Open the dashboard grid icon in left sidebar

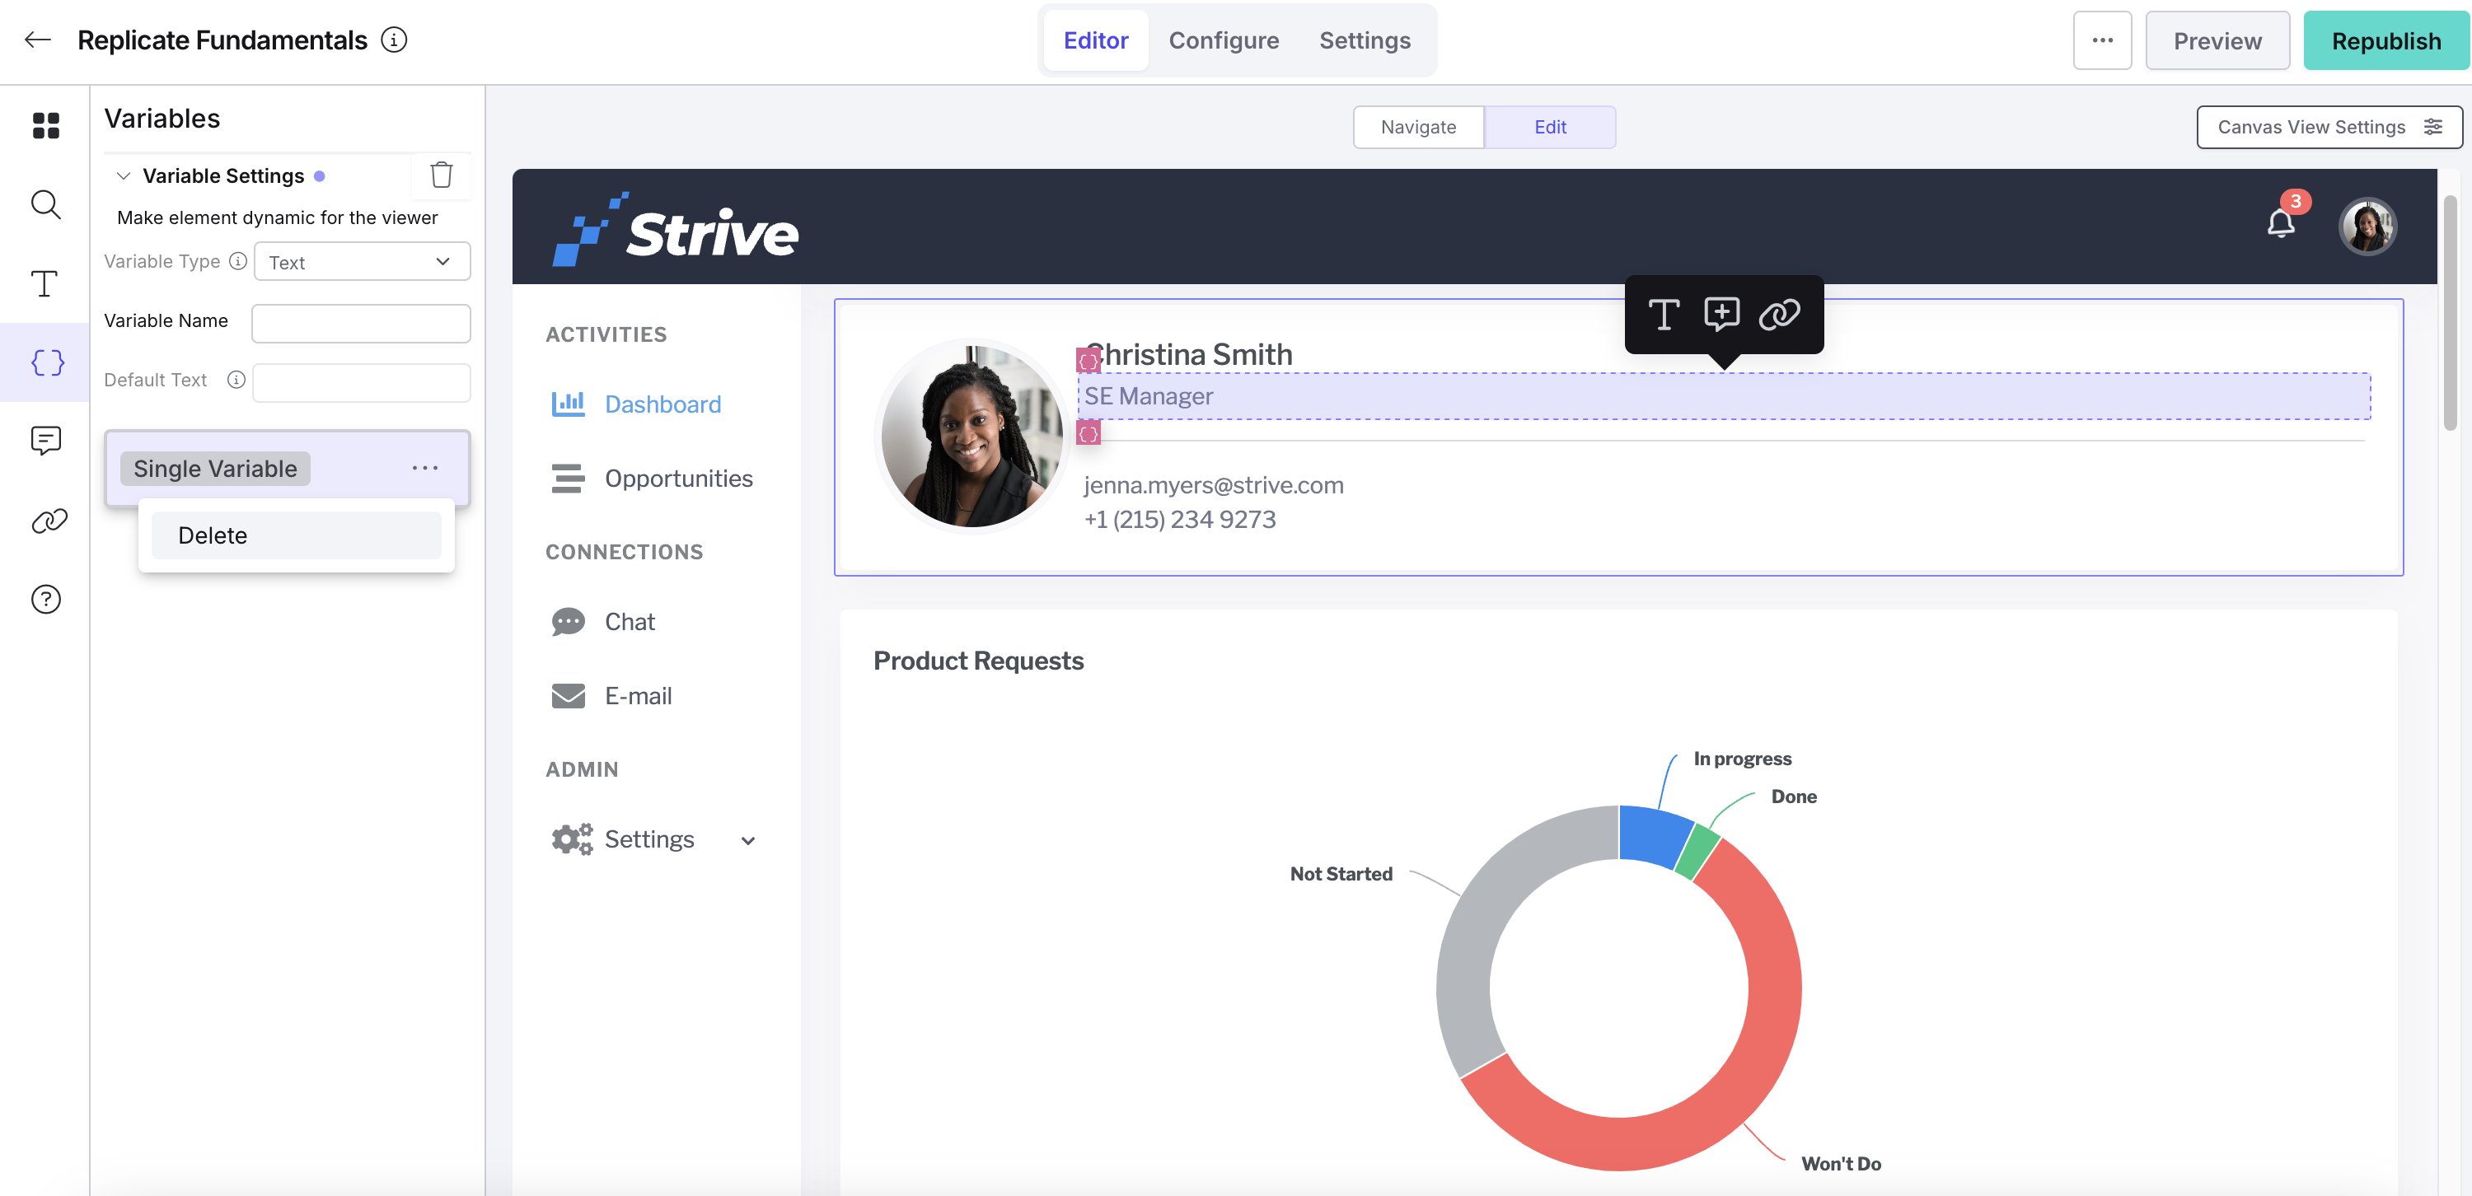(45, 126)
